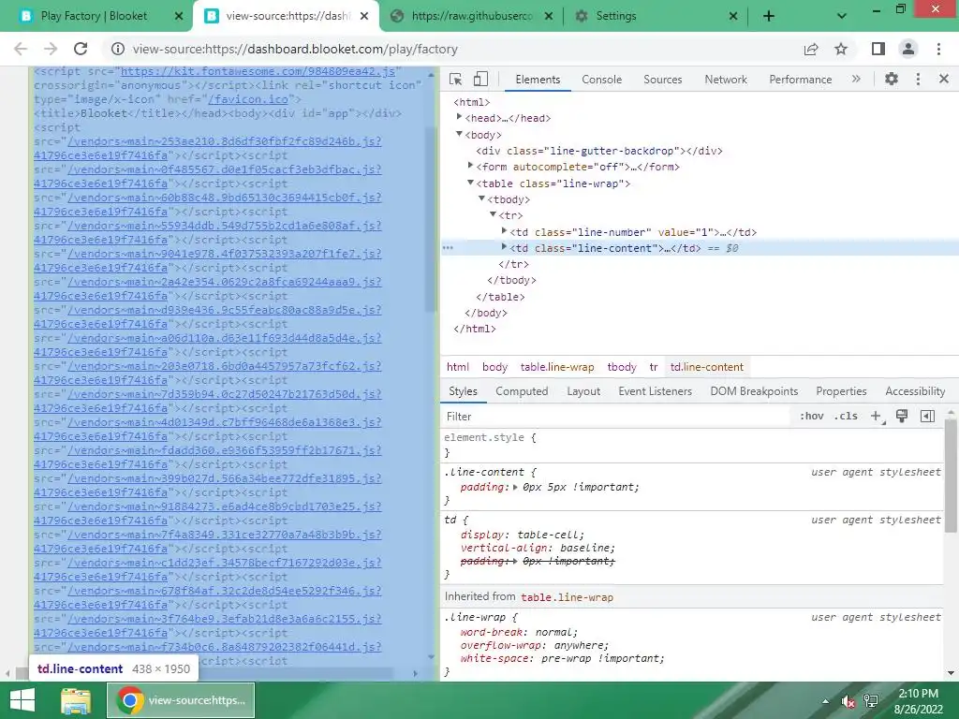Switch to Layout tab

[583, 391]
